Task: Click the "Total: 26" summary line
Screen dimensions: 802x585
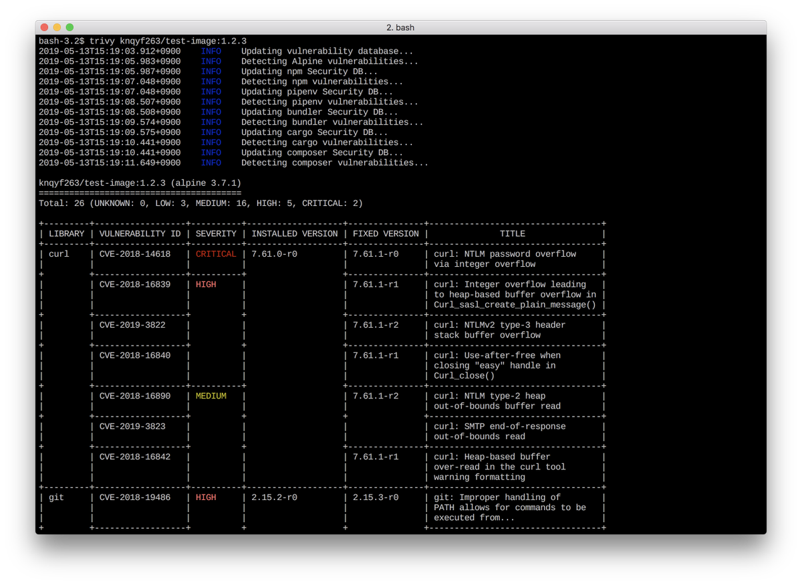Action: click(200, 203)
